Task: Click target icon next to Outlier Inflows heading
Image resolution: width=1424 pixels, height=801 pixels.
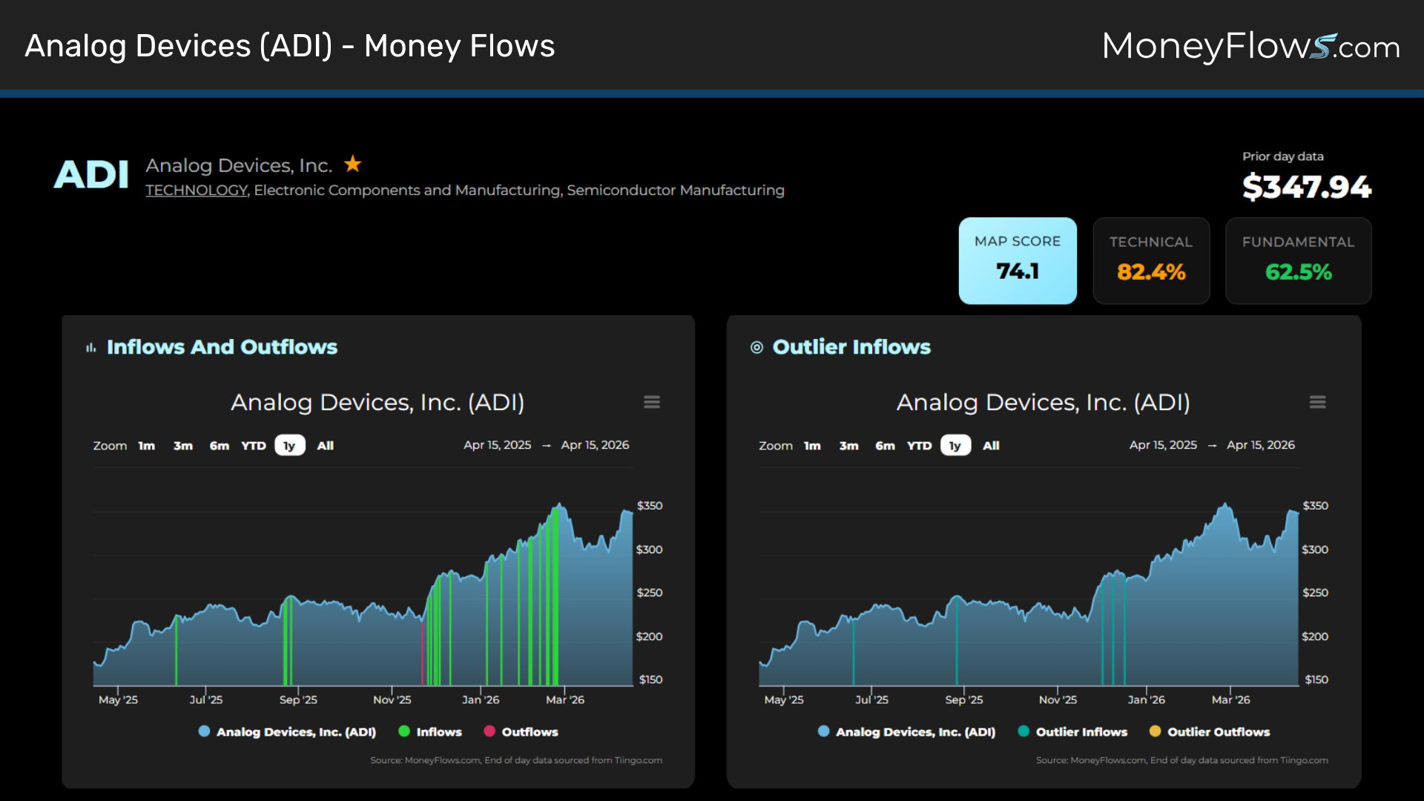Action: click(x=756, y=348)
